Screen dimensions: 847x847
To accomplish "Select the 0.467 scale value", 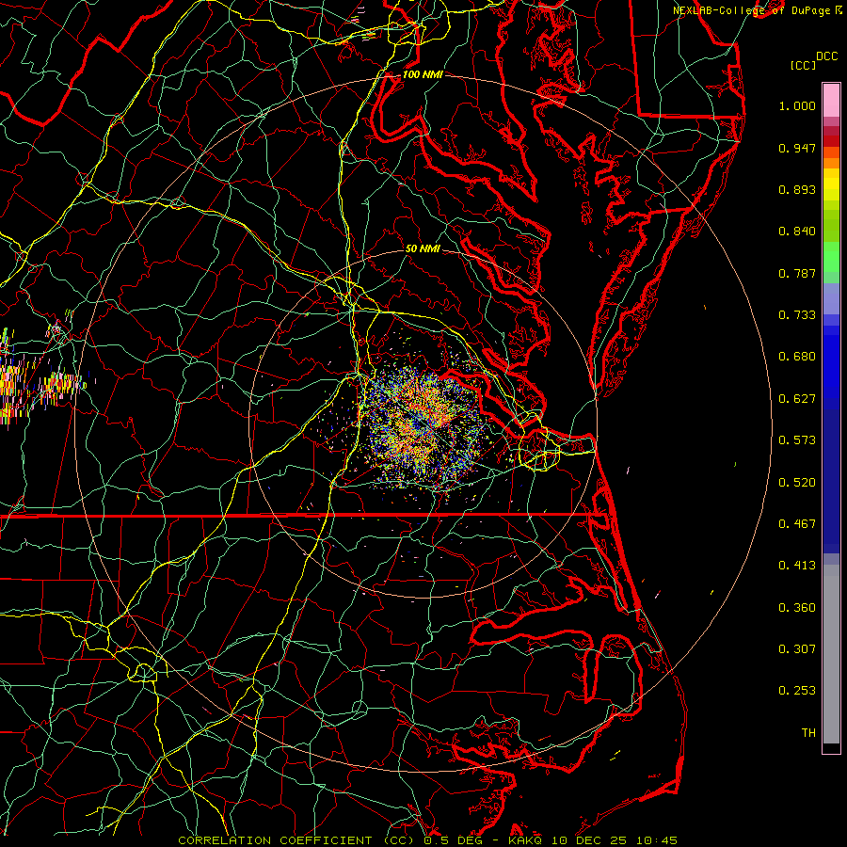I will pyautogui.click(x=797, y=524).
